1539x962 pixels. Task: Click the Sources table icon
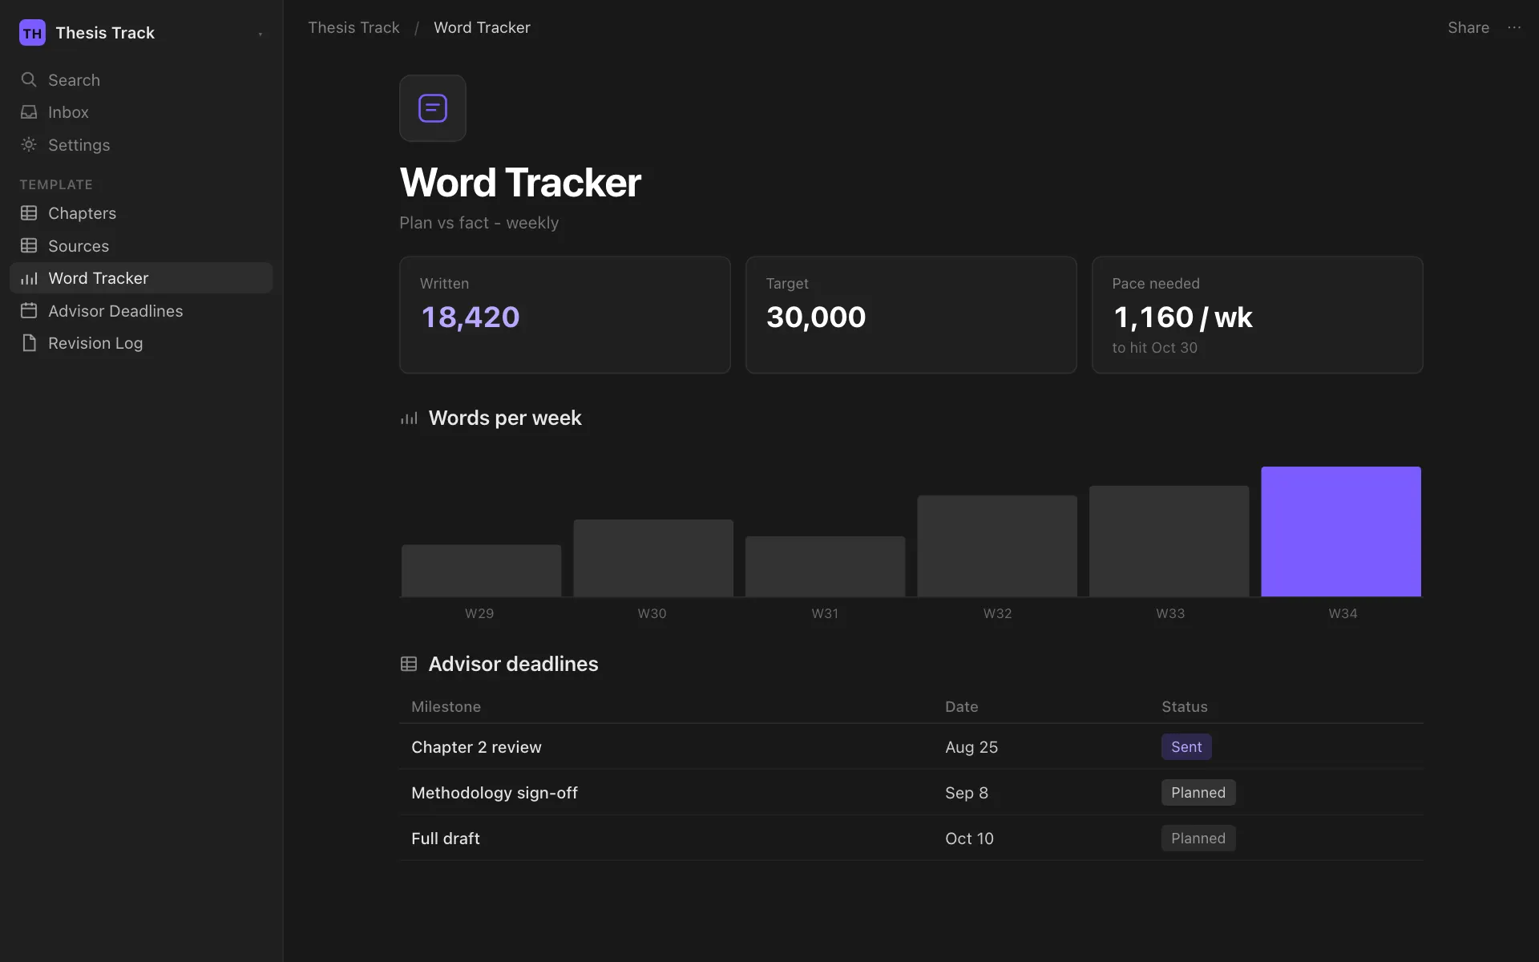29,245
